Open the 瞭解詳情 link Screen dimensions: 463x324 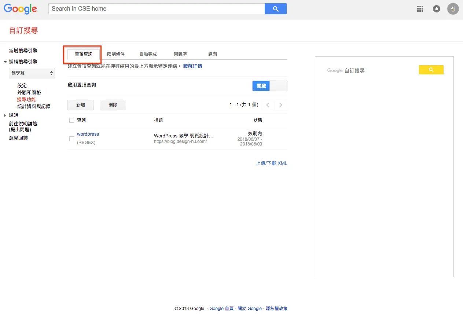193,66
